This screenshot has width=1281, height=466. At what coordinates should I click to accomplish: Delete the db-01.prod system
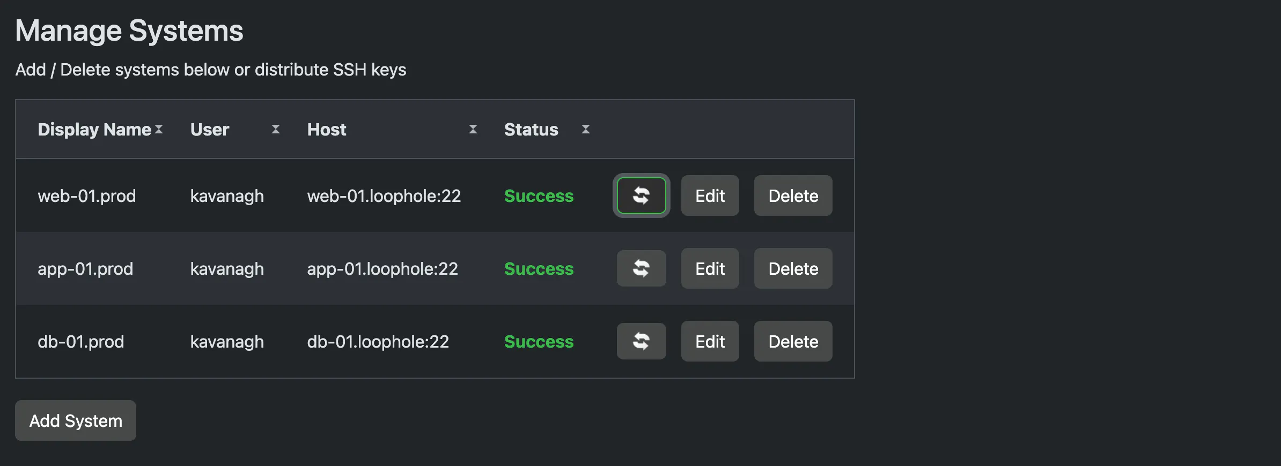793,341
